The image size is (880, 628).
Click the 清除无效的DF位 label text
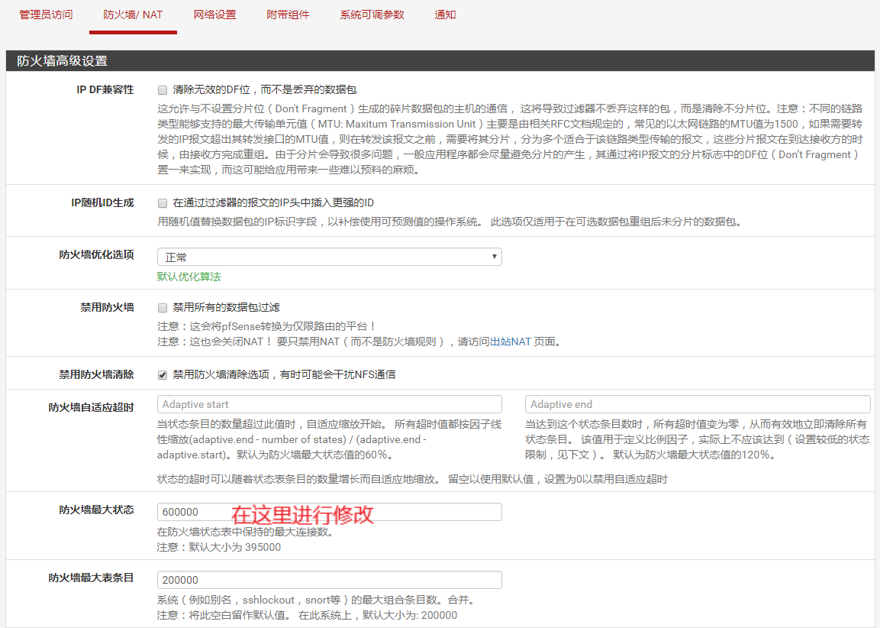point(265,90)
